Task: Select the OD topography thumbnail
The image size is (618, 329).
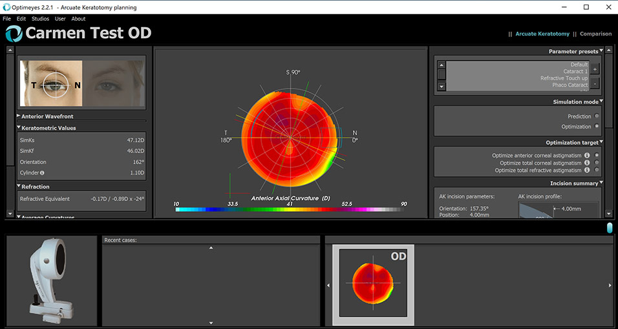Action: tap(373, 284)
